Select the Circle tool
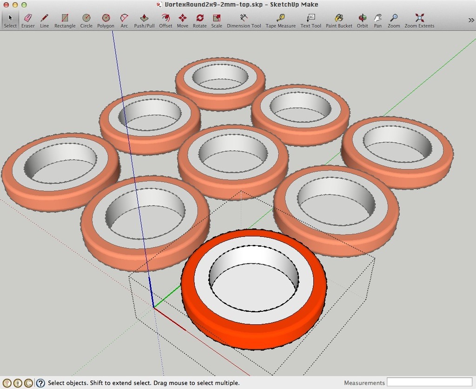This screenshot has width=476, height=389. (x=86, y=20)
